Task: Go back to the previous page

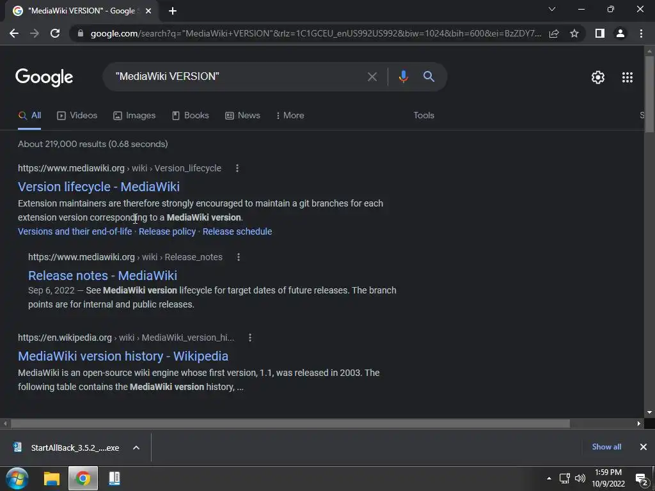Action: click(x=14, y=33)
